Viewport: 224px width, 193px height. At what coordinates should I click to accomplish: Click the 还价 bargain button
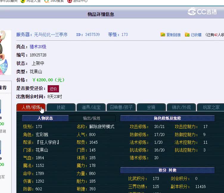coord(53,89)
